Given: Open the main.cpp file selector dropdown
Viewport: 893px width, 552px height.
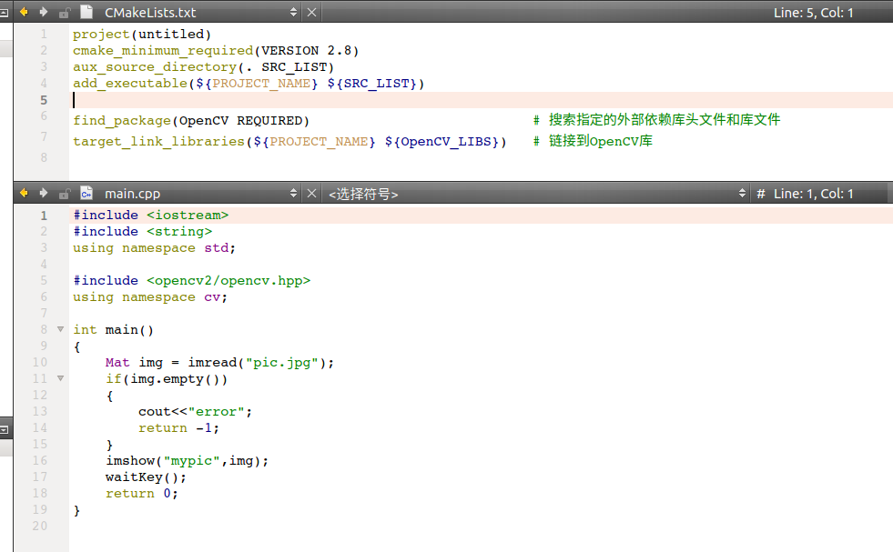Looking at the screenshot, I should tap(293, 193).
